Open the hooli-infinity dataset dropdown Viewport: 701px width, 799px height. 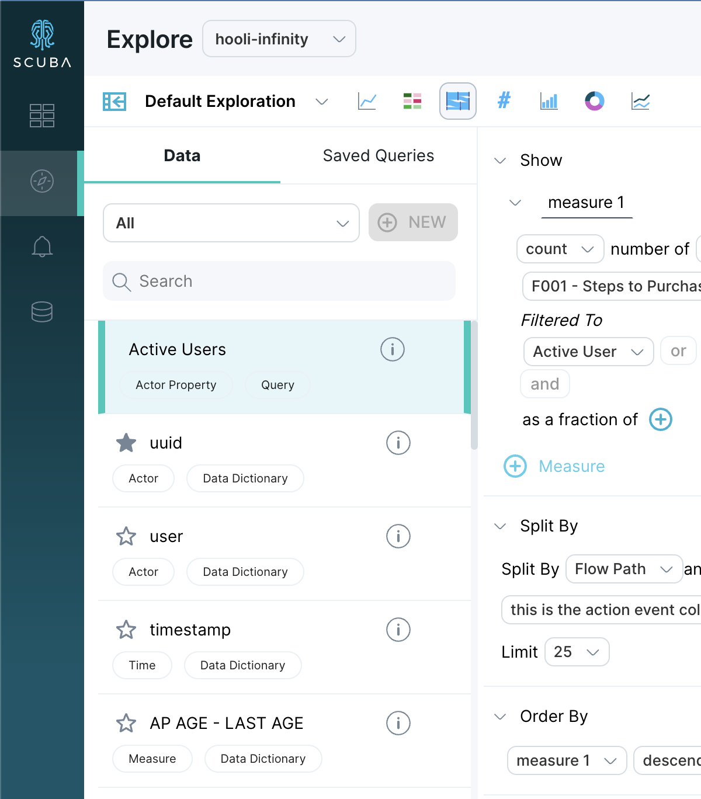pos(279,39)
